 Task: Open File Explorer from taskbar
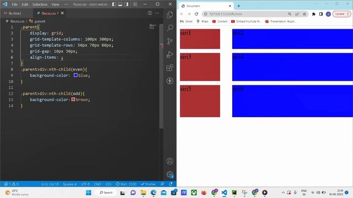point(143,193)
